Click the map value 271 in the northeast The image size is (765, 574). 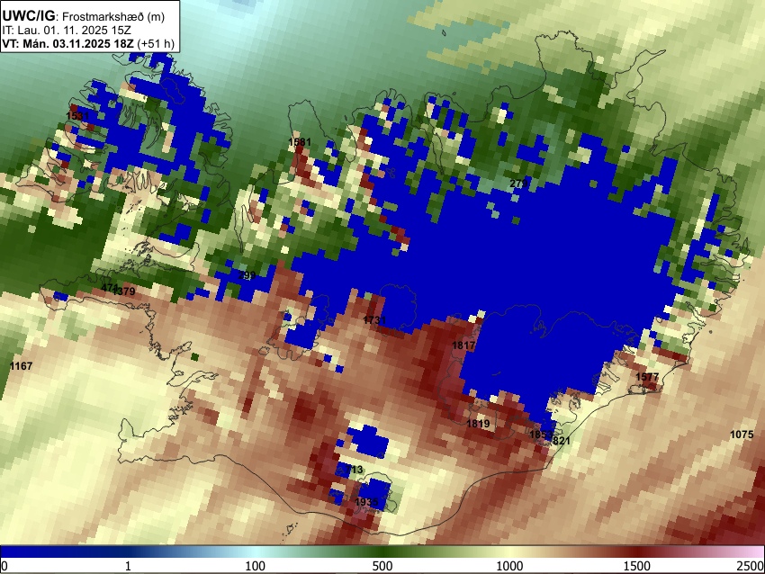pos(518,184)
